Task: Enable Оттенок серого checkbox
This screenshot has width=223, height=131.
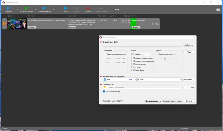Action: click(132, 64)
